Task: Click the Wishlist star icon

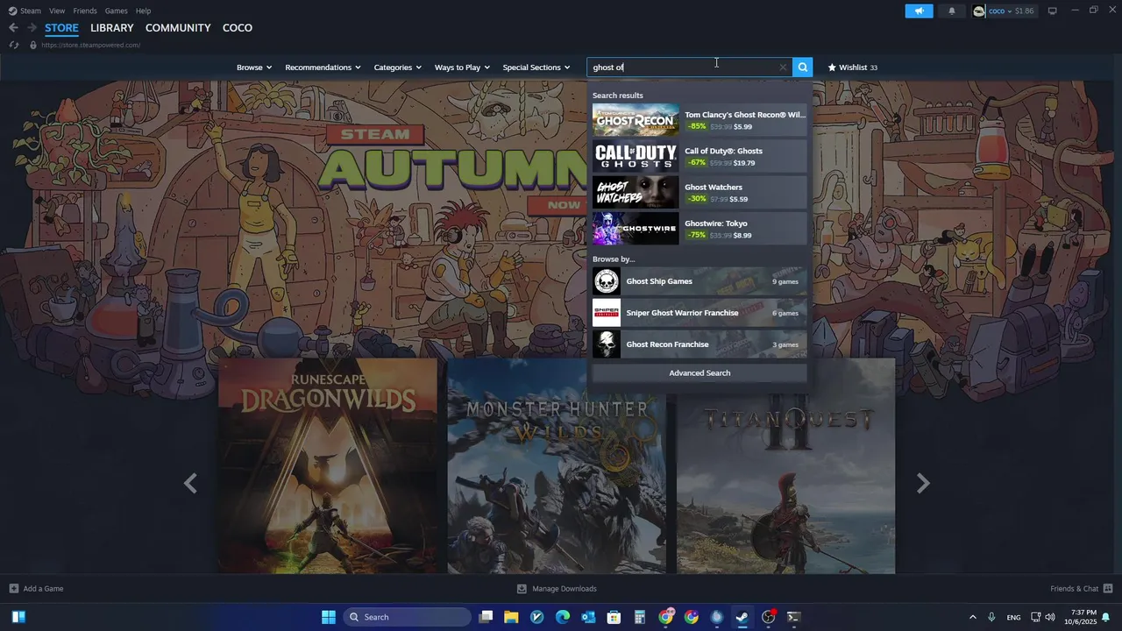Action: pyautogui.click(x=832, y=67)
